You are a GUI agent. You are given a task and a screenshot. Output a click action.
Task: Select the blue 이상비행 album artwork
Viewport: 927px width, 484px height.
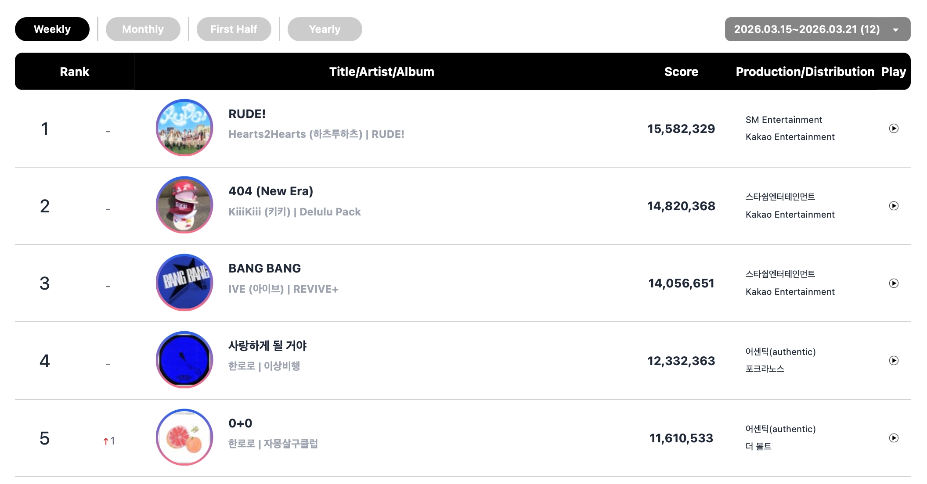tap(184, 360)
